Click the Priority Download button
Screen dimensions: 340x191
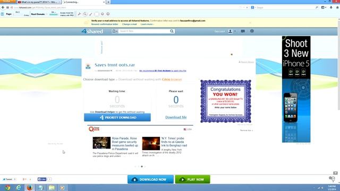117,117
